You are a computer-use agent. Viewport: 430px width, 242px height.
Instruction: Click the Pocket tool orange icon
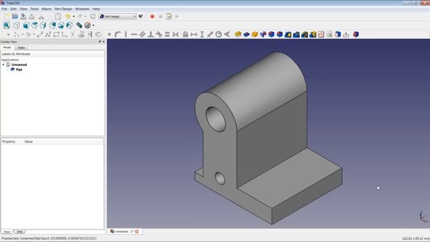point(255,34)
